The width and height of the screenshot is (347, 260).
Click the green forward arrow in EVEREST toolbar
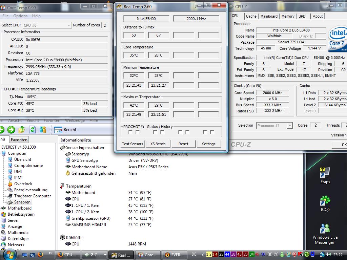(11, 130)
